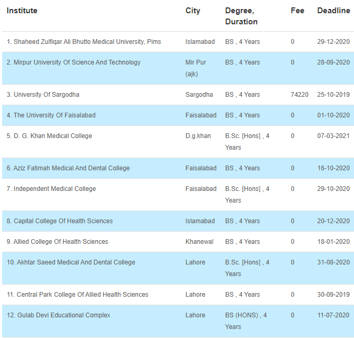Open Allied College Of Health Sciences entry
354x338 pixels.
(x=57, y=242)
